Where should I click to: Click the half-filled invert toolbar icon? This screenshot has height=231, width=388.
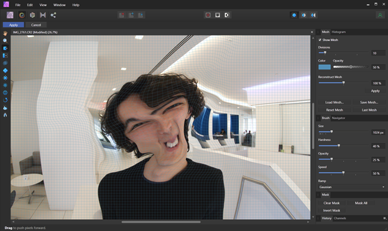pyautogui.click(x=227, y=15)
